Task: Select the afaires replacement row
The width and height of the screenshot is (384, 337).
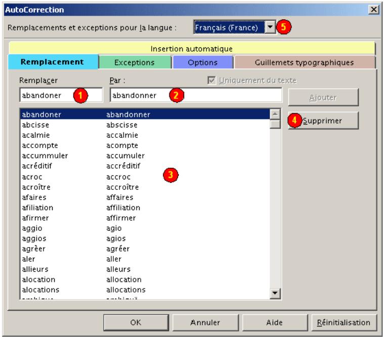Action: (145, 197)
